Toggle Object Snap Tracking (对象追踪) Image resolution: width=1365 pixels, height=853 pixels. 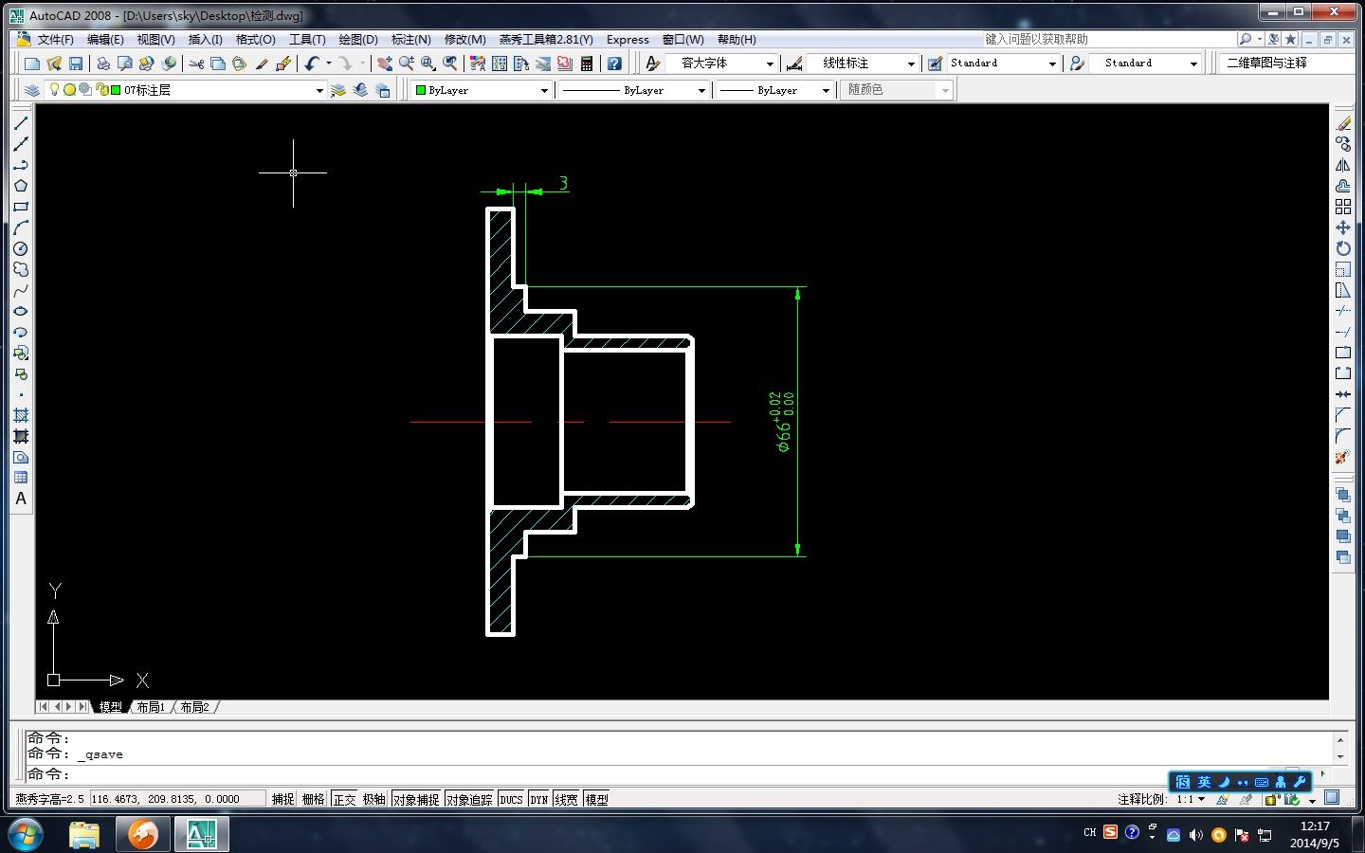point(469,799)
